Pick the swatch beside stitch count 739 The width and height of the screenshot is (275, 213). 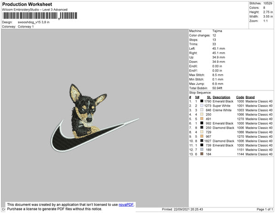click(202, 145)
